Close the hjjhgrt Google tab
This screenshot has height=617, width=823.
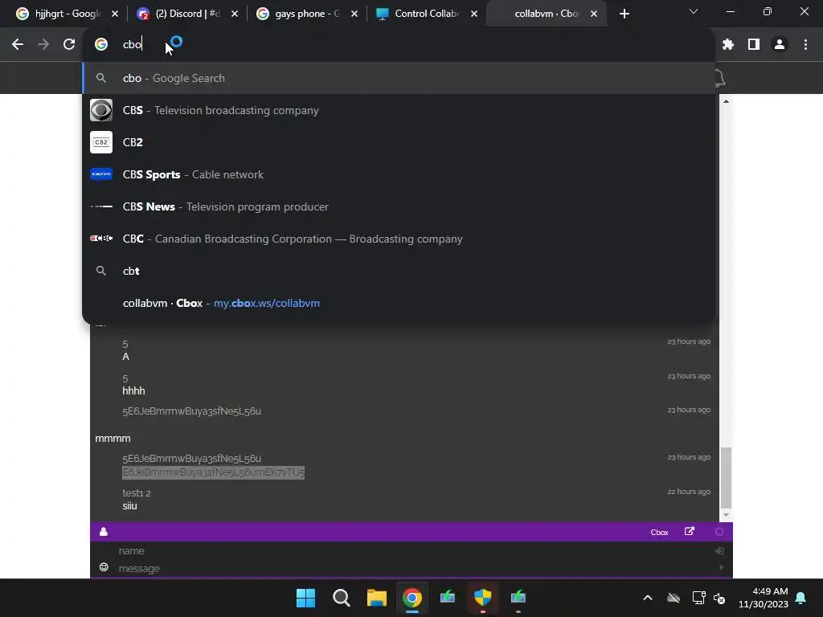(x=115, y=14)
